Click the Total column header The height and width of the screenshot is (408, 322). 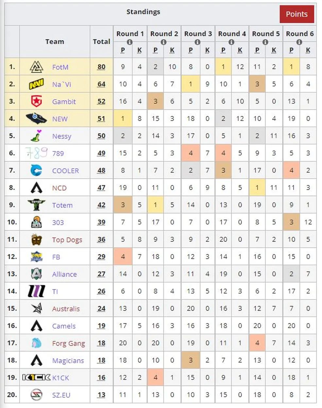point(101,42)
